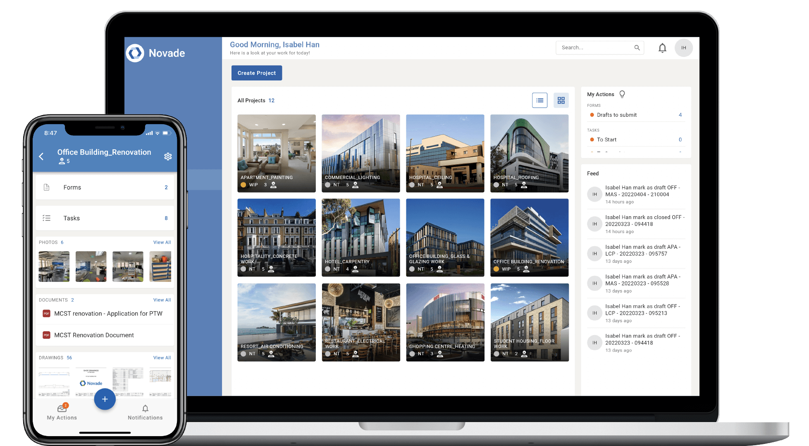
Task: Click the Forms icon in mobile sidebar
Action: pos(48,187)
